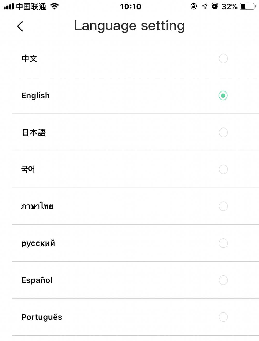Tap the cellular signal bars icon
Image resolution: width=259 pixels, height=341 pixels.
pos(9,6)
